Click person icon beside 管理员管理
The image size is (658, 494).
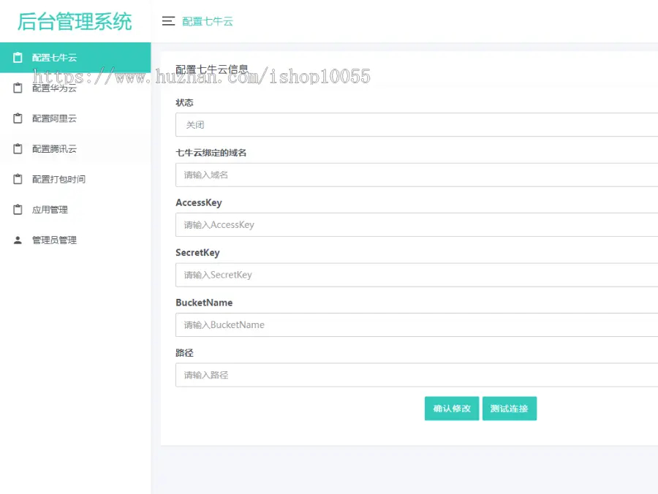pyautogui.click(x=18, y=240)
